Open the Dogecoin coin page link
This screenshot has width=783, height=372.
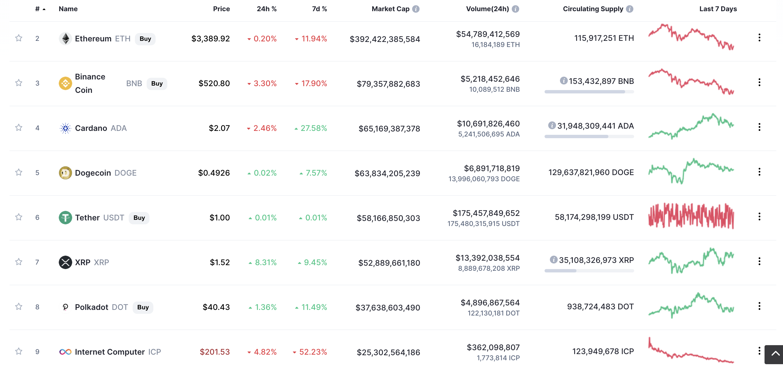(x=106, y=173)
